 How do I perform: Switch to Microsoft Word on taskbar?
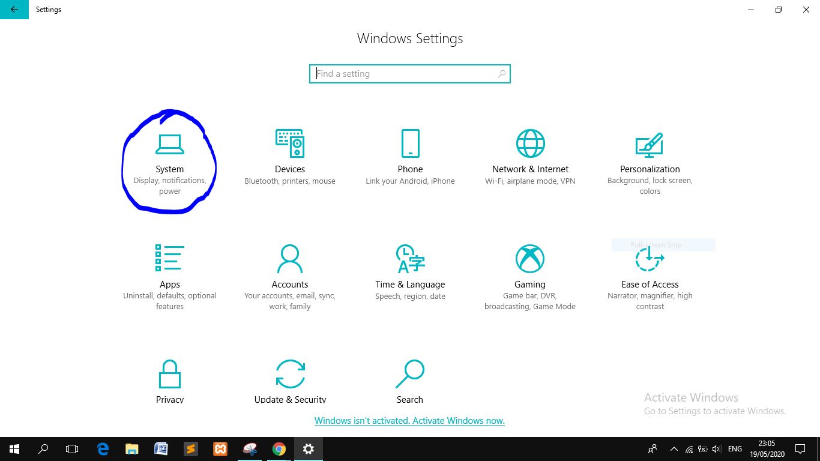pyautogui.click(x=161, y=448)
